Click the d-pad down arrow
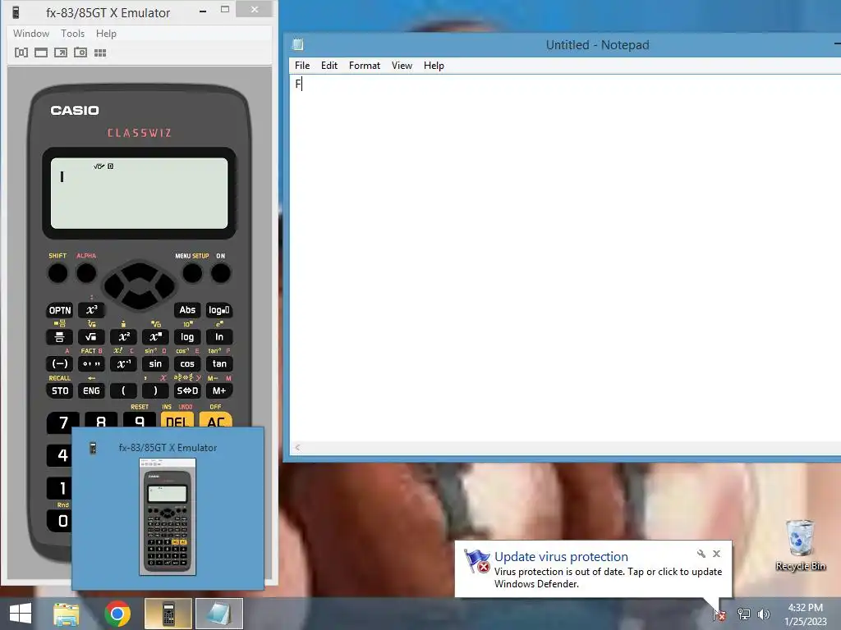The image size is (841, 630). click(139, 300)
